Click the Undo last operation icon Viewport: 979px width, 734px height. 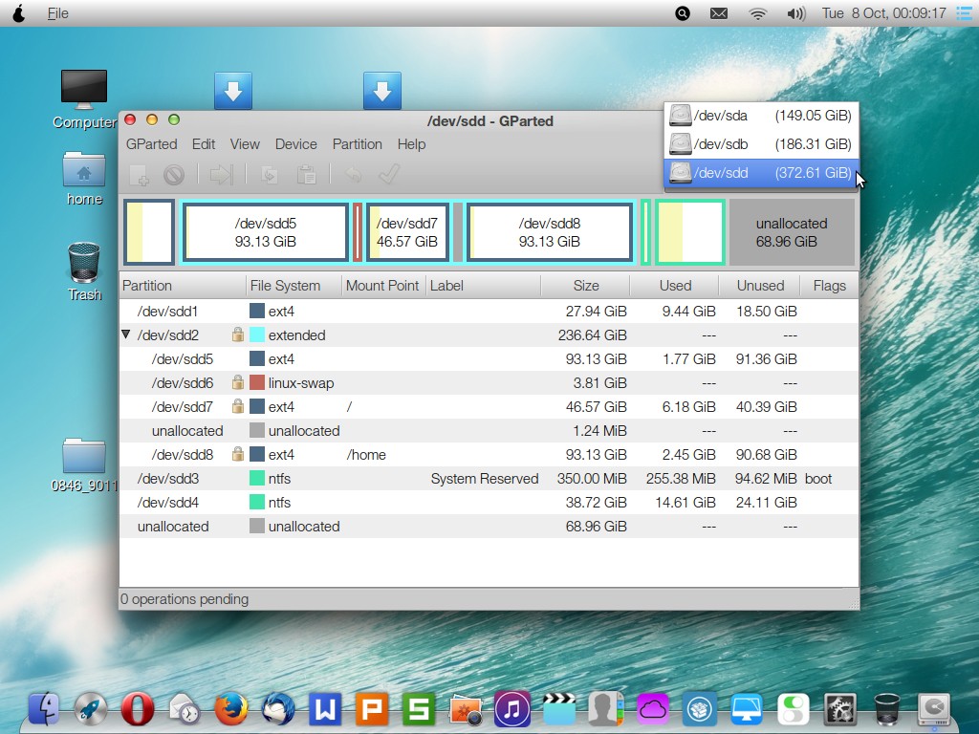pos(354,175)
